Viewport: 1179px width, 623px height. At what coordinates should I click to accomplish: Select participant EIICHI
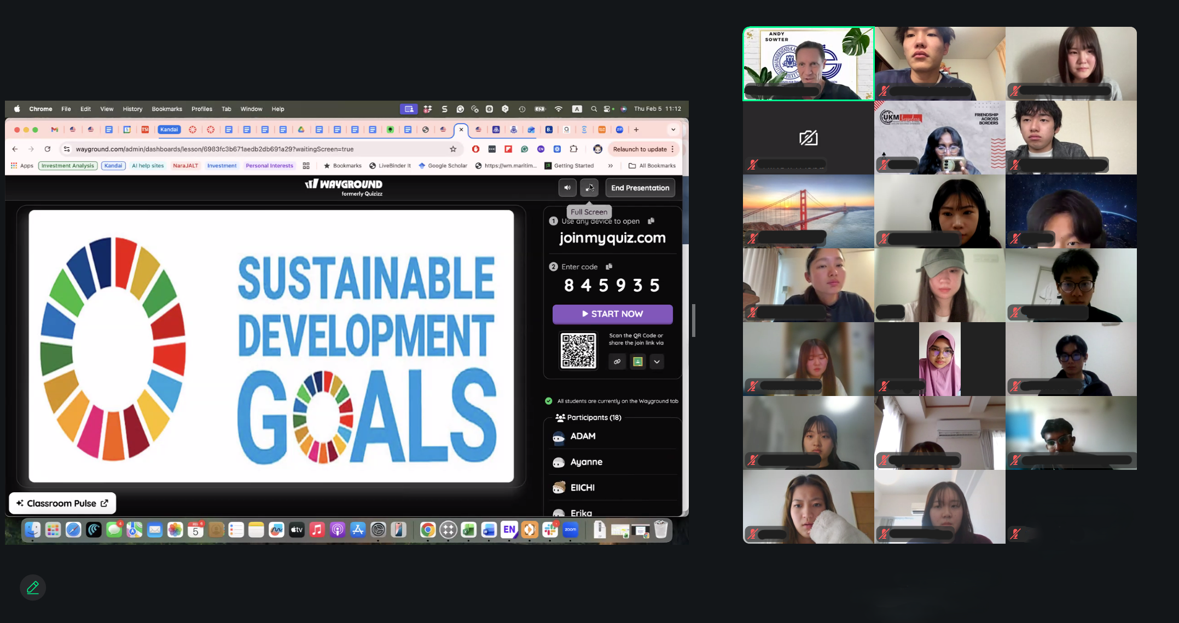(613, 487)
